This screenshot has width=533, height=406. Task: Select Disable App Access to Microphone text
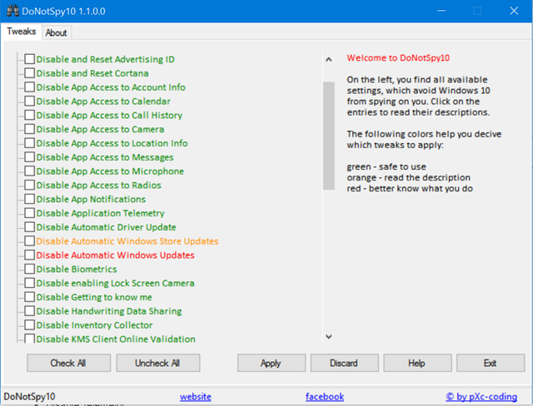[x=110, y=171]
